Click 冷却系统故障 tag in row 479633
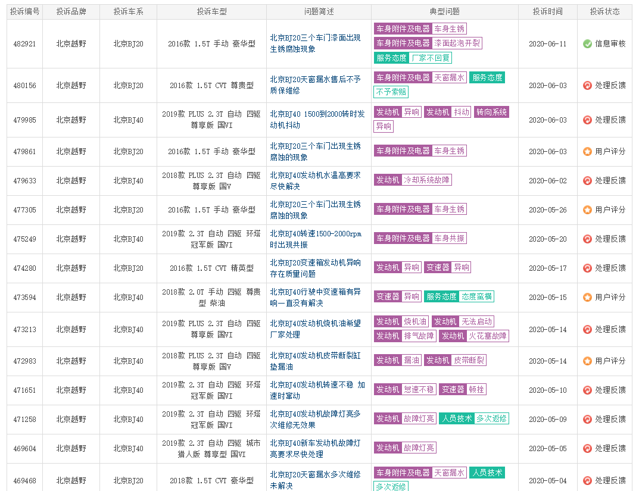 (426, 180)
